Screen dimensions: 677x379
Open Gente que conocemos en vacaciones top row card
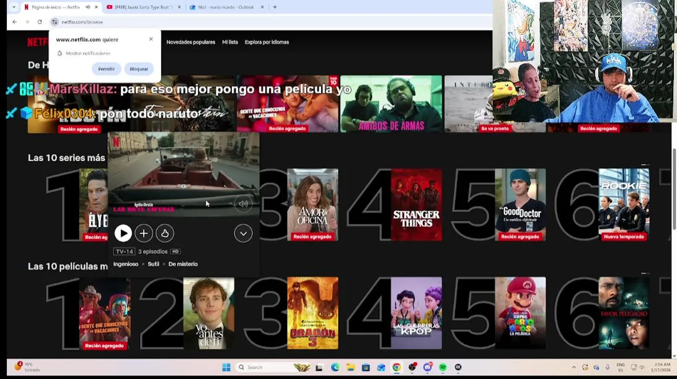(x=287, y=104)
